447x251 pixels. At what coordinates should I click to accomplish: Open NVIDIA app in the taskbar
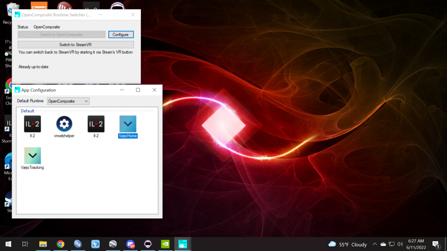click(165, 244)
